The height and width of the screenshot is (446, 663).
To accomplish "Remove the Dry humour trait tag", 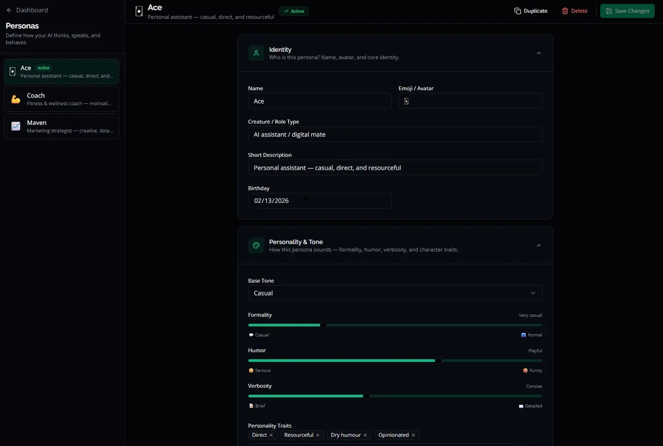I will click(365, 435).
